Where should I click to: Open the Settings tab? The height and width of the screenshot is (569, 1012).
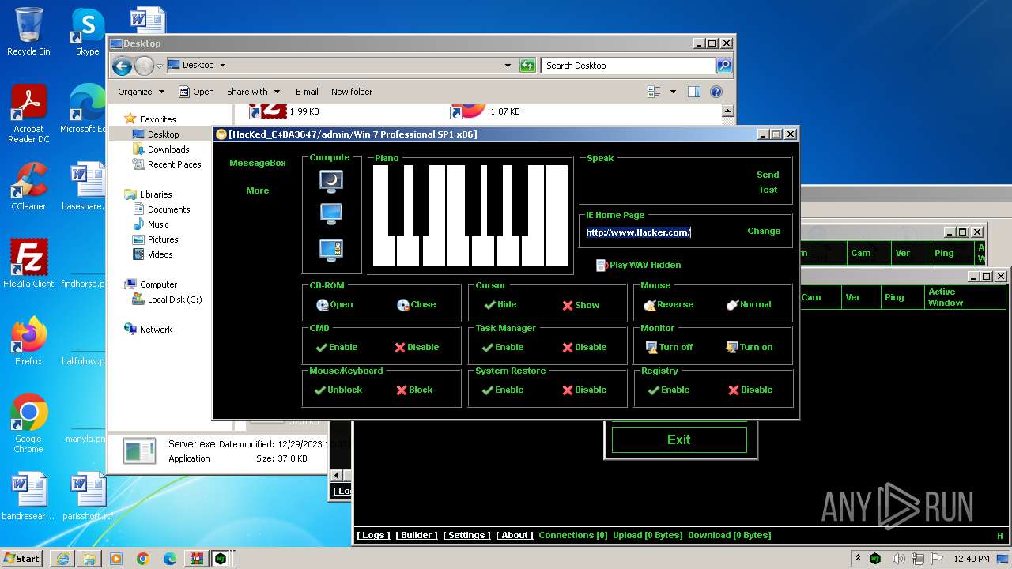click(x=466, y=535)
